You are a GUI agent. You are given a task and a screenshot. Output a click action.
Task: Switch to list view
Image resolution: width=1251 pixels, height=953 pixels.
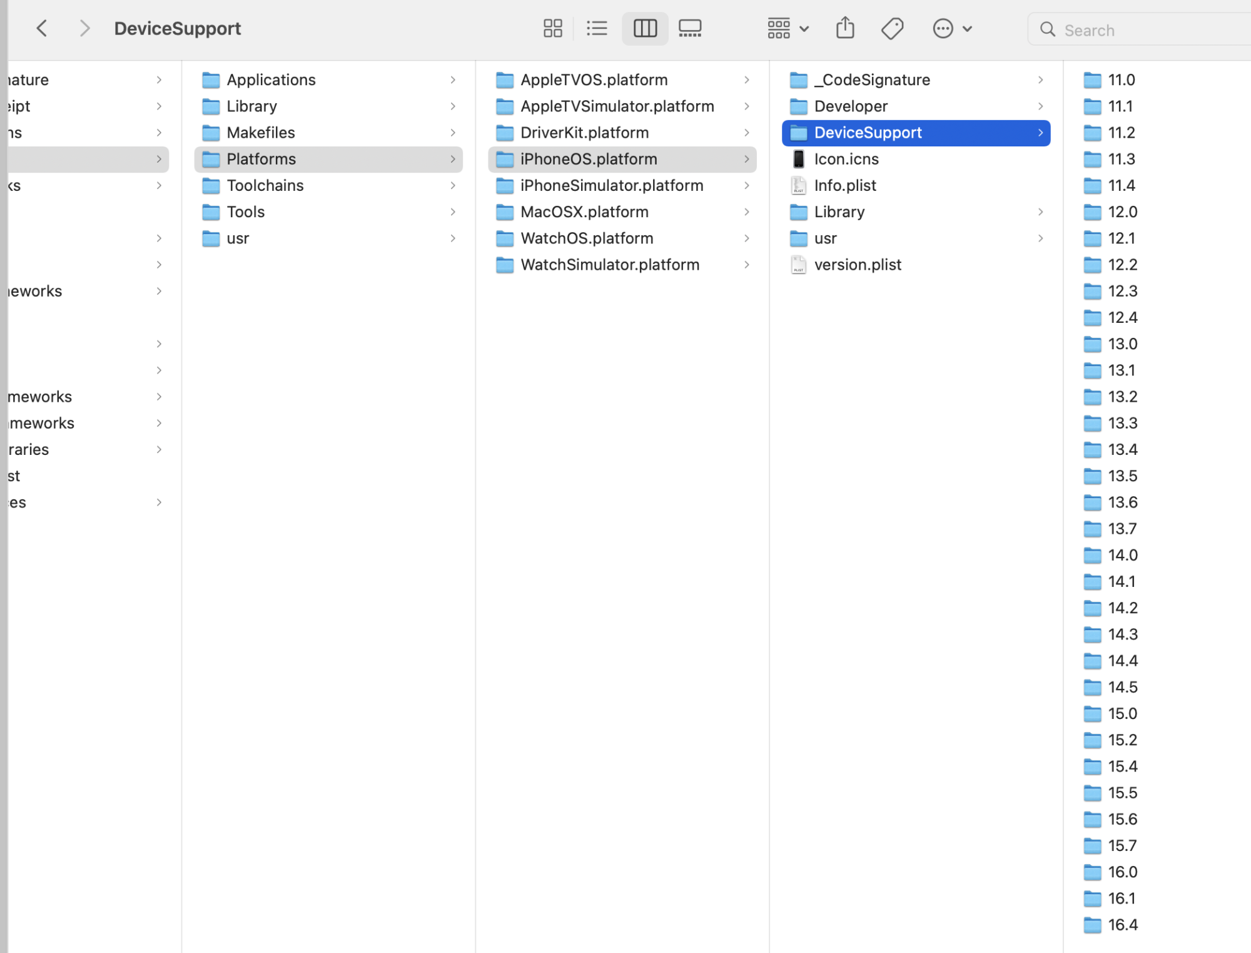click(x=597, y=28)
